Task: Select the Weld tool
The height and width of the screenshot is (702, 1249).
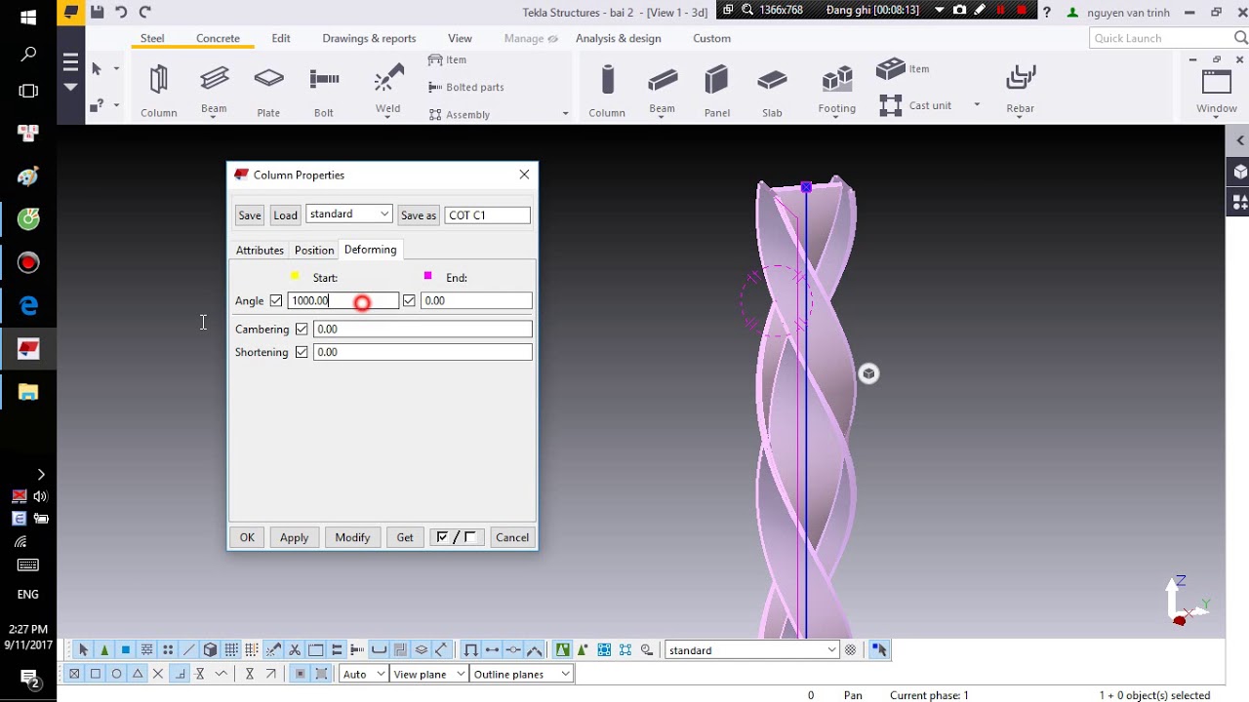Action: tap(388, 91)
